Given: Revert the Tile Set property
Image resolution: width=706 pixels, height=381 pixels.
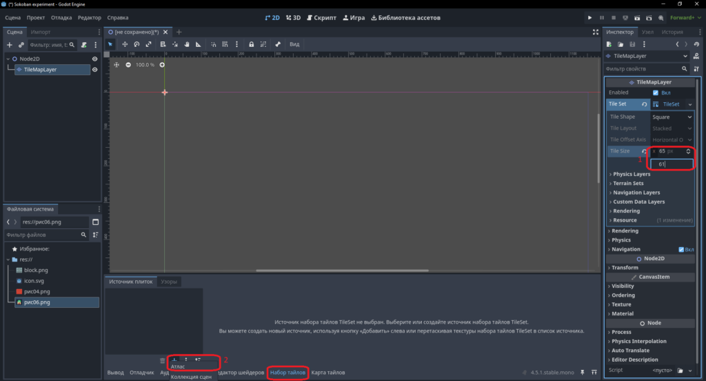Looking at the screenshot, I should tap(645, 104).
